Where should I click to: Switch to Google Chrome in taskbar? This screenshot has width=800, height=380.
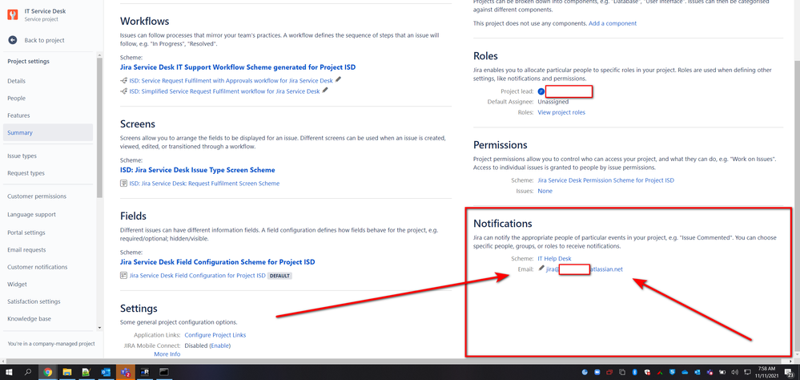point(47,372)
